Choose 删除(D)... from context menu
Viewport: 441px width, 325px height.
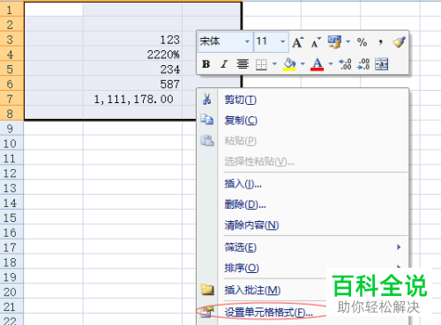(303, 204)
